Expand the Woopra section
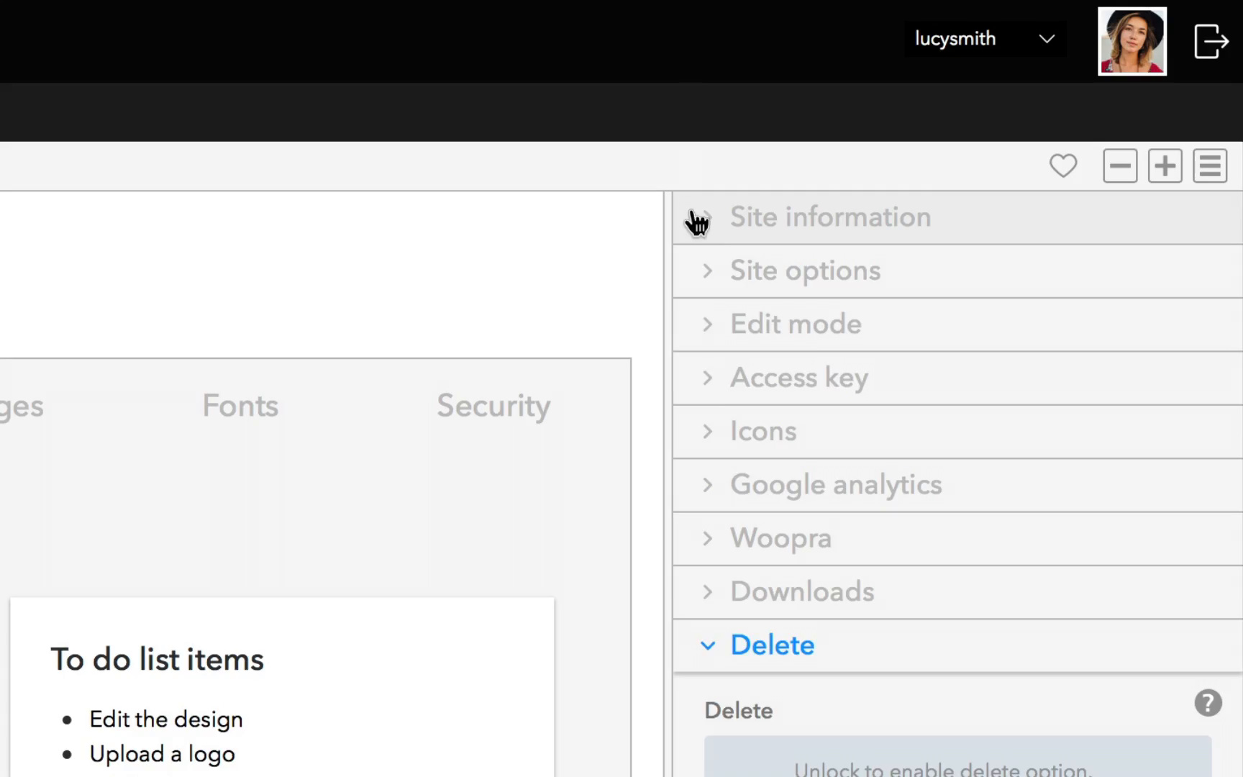This screenshot has width=1243, height=777. pos(958,539)
